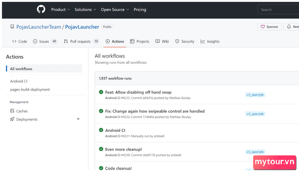Open the manually run 'Android CI' workflow run
Screen dimensions: 299x173
pos(115,130)
